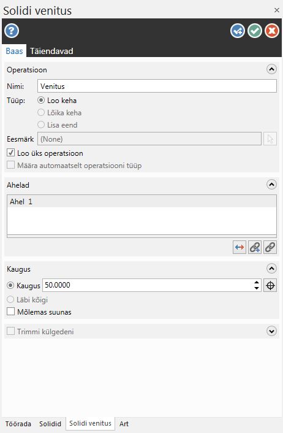Open the Töörada panel tab
The image size is (283, 433).
tap(18, 424)
